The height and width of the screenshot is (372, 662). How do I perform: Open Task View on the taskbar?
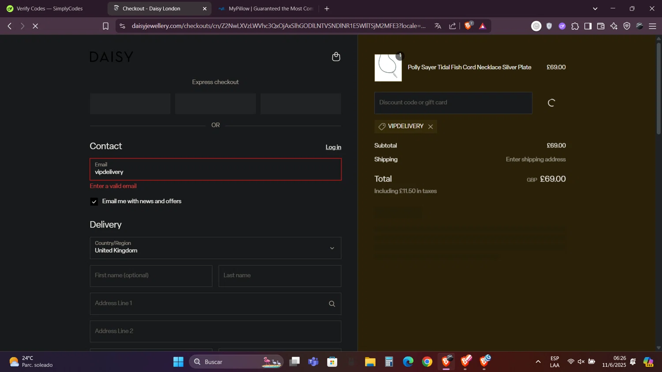(x=294, y=362)
